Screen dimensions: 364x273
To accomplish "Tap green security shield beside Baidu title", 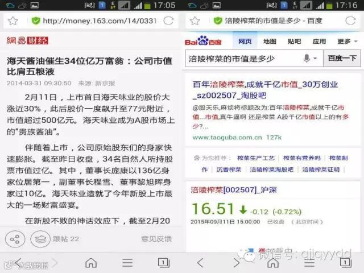I will (218, 21).
